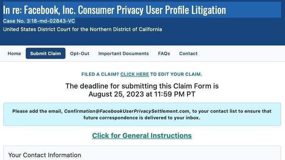
Task: Select the Submit Claim tab
Action: point(46,54)
